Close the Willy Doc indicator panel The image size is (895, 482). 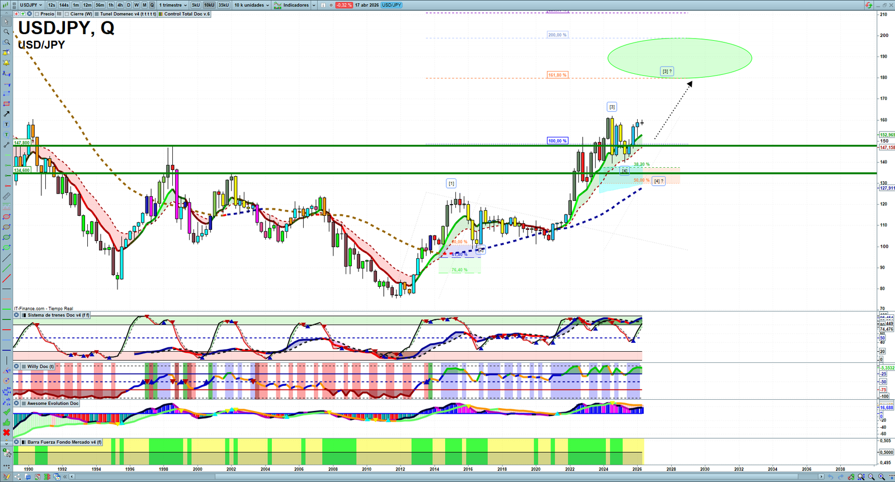(17, 367)
